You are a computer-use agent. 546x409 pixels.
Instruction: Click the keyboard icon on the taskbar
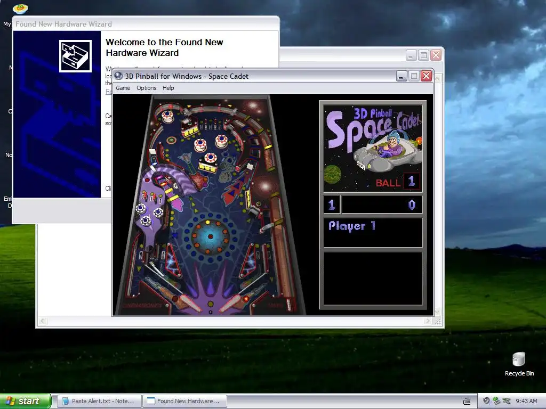(x=467, y=402)
